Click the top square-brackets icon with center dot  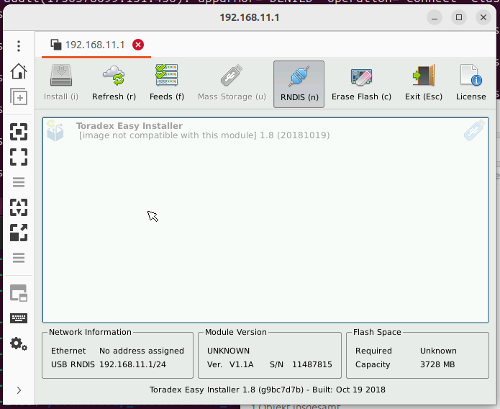[x=19, y=131]
